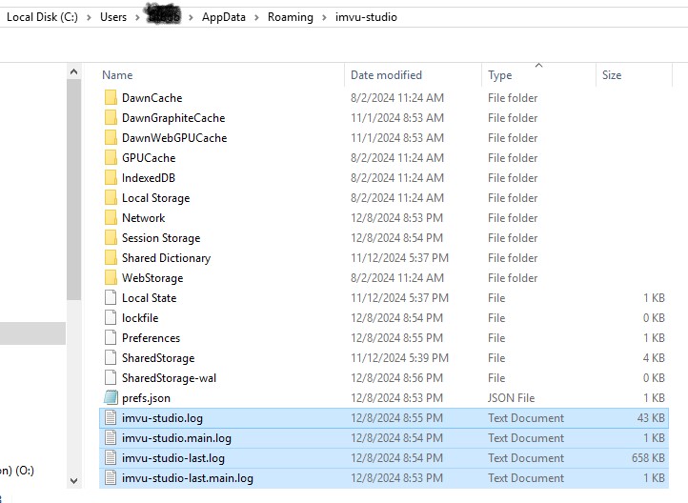Image resolution: width=688 pixels, height=503 pixels.
Task: Expand the chevron before AppData in the path
Action: point(191,17)
